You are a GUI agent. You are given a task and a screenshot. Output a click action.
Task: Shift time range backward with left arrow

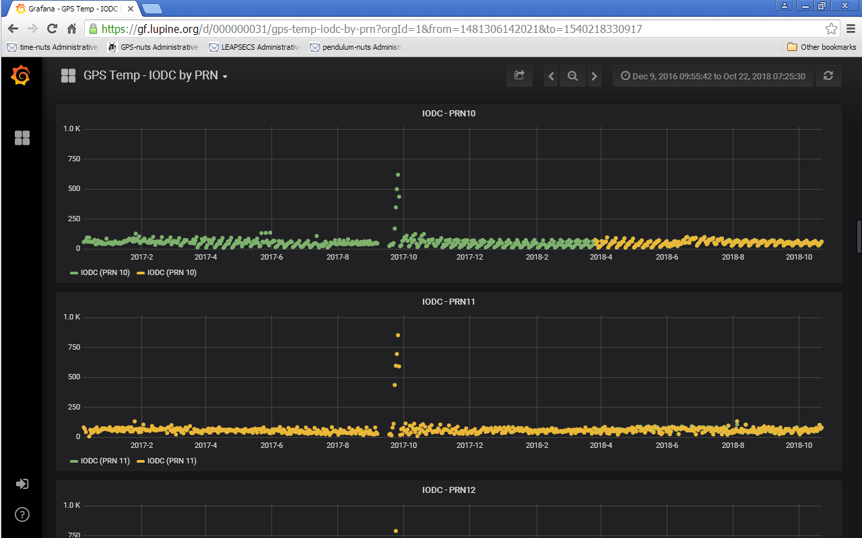pyautogui.click(x=551, y=76)
